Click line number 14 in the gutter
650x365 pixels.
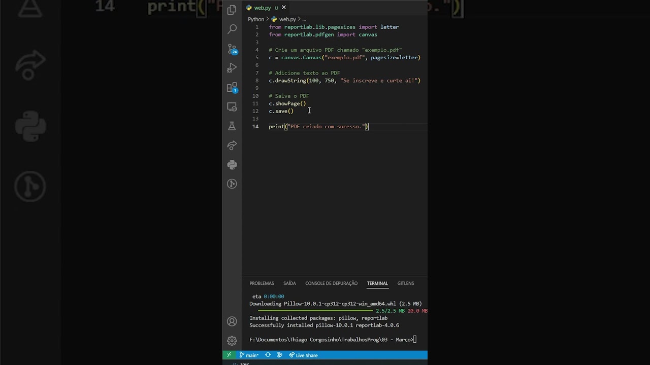255,127
